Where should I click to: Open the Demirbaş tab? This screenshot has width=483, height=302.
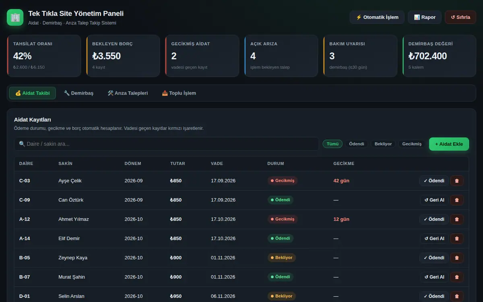point(78,93)
